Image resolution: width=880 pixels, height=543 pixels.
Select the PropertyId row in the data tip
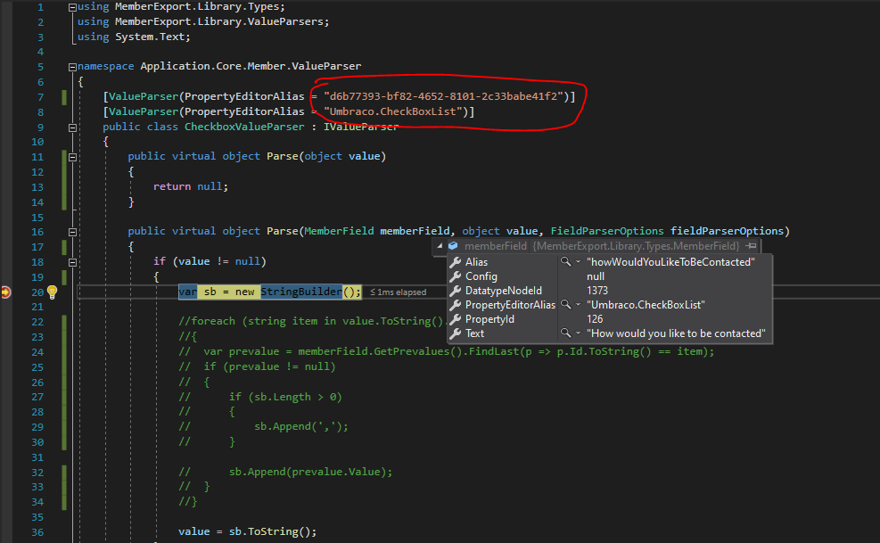click(489, 319)
